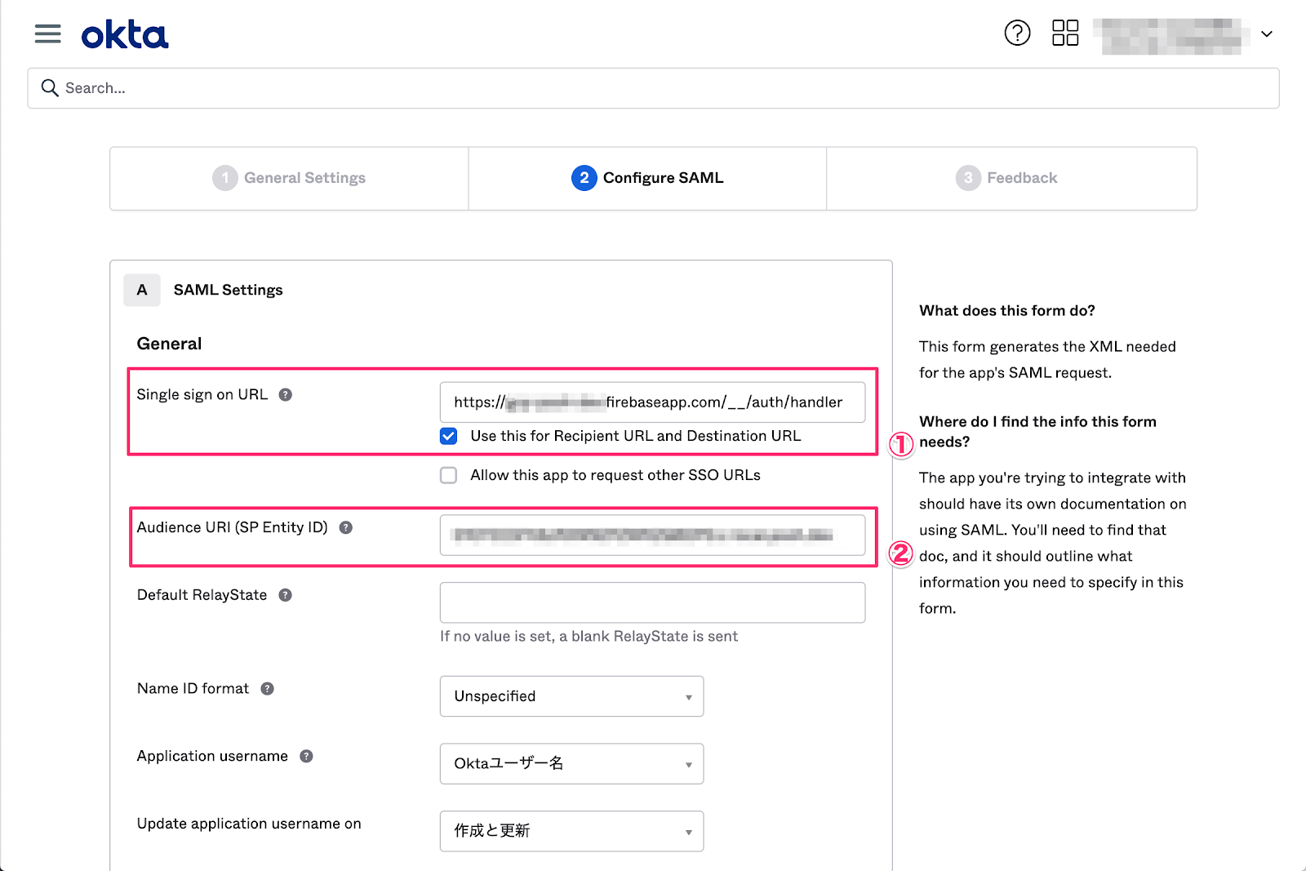Click the search magnifier icon
This screenshot has width=1306, height=871.
pyautogui.click(x=50, y=88)
